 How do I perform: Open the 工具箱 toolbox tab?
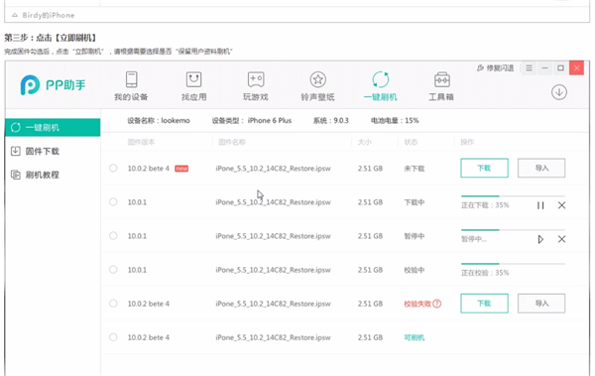pos(441,86)
